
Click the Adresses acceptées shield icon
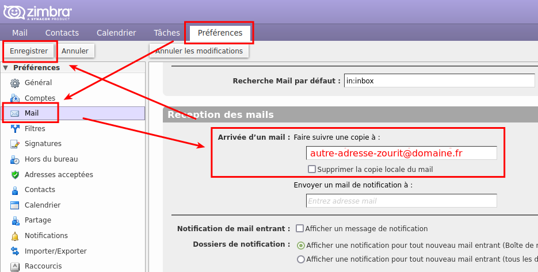click(x=15, y=175)
